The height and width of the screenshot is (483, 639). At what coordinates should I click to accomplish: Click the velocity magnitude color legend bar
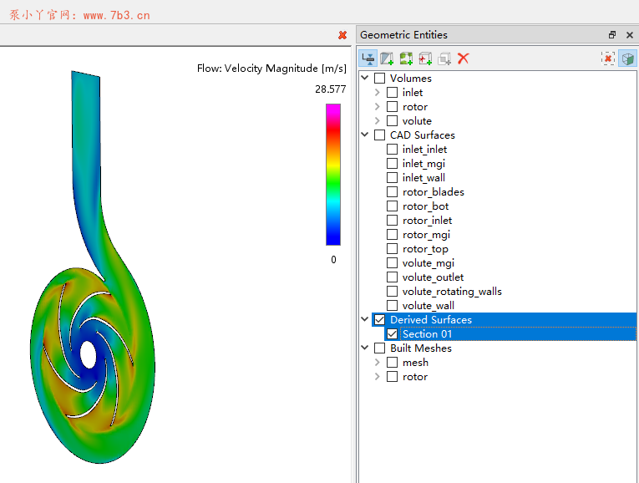333,175
